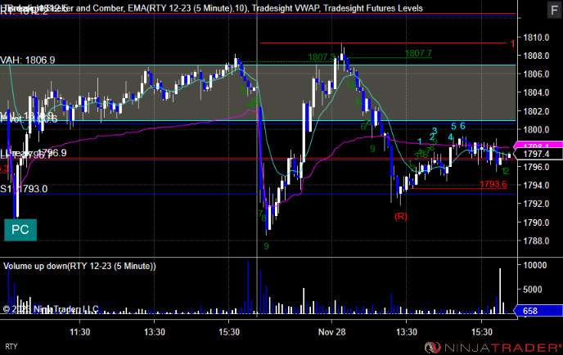Click the 1800.0 price axis label
The width and height of the screenshot is (563, 355).
[x=537, y=129]
